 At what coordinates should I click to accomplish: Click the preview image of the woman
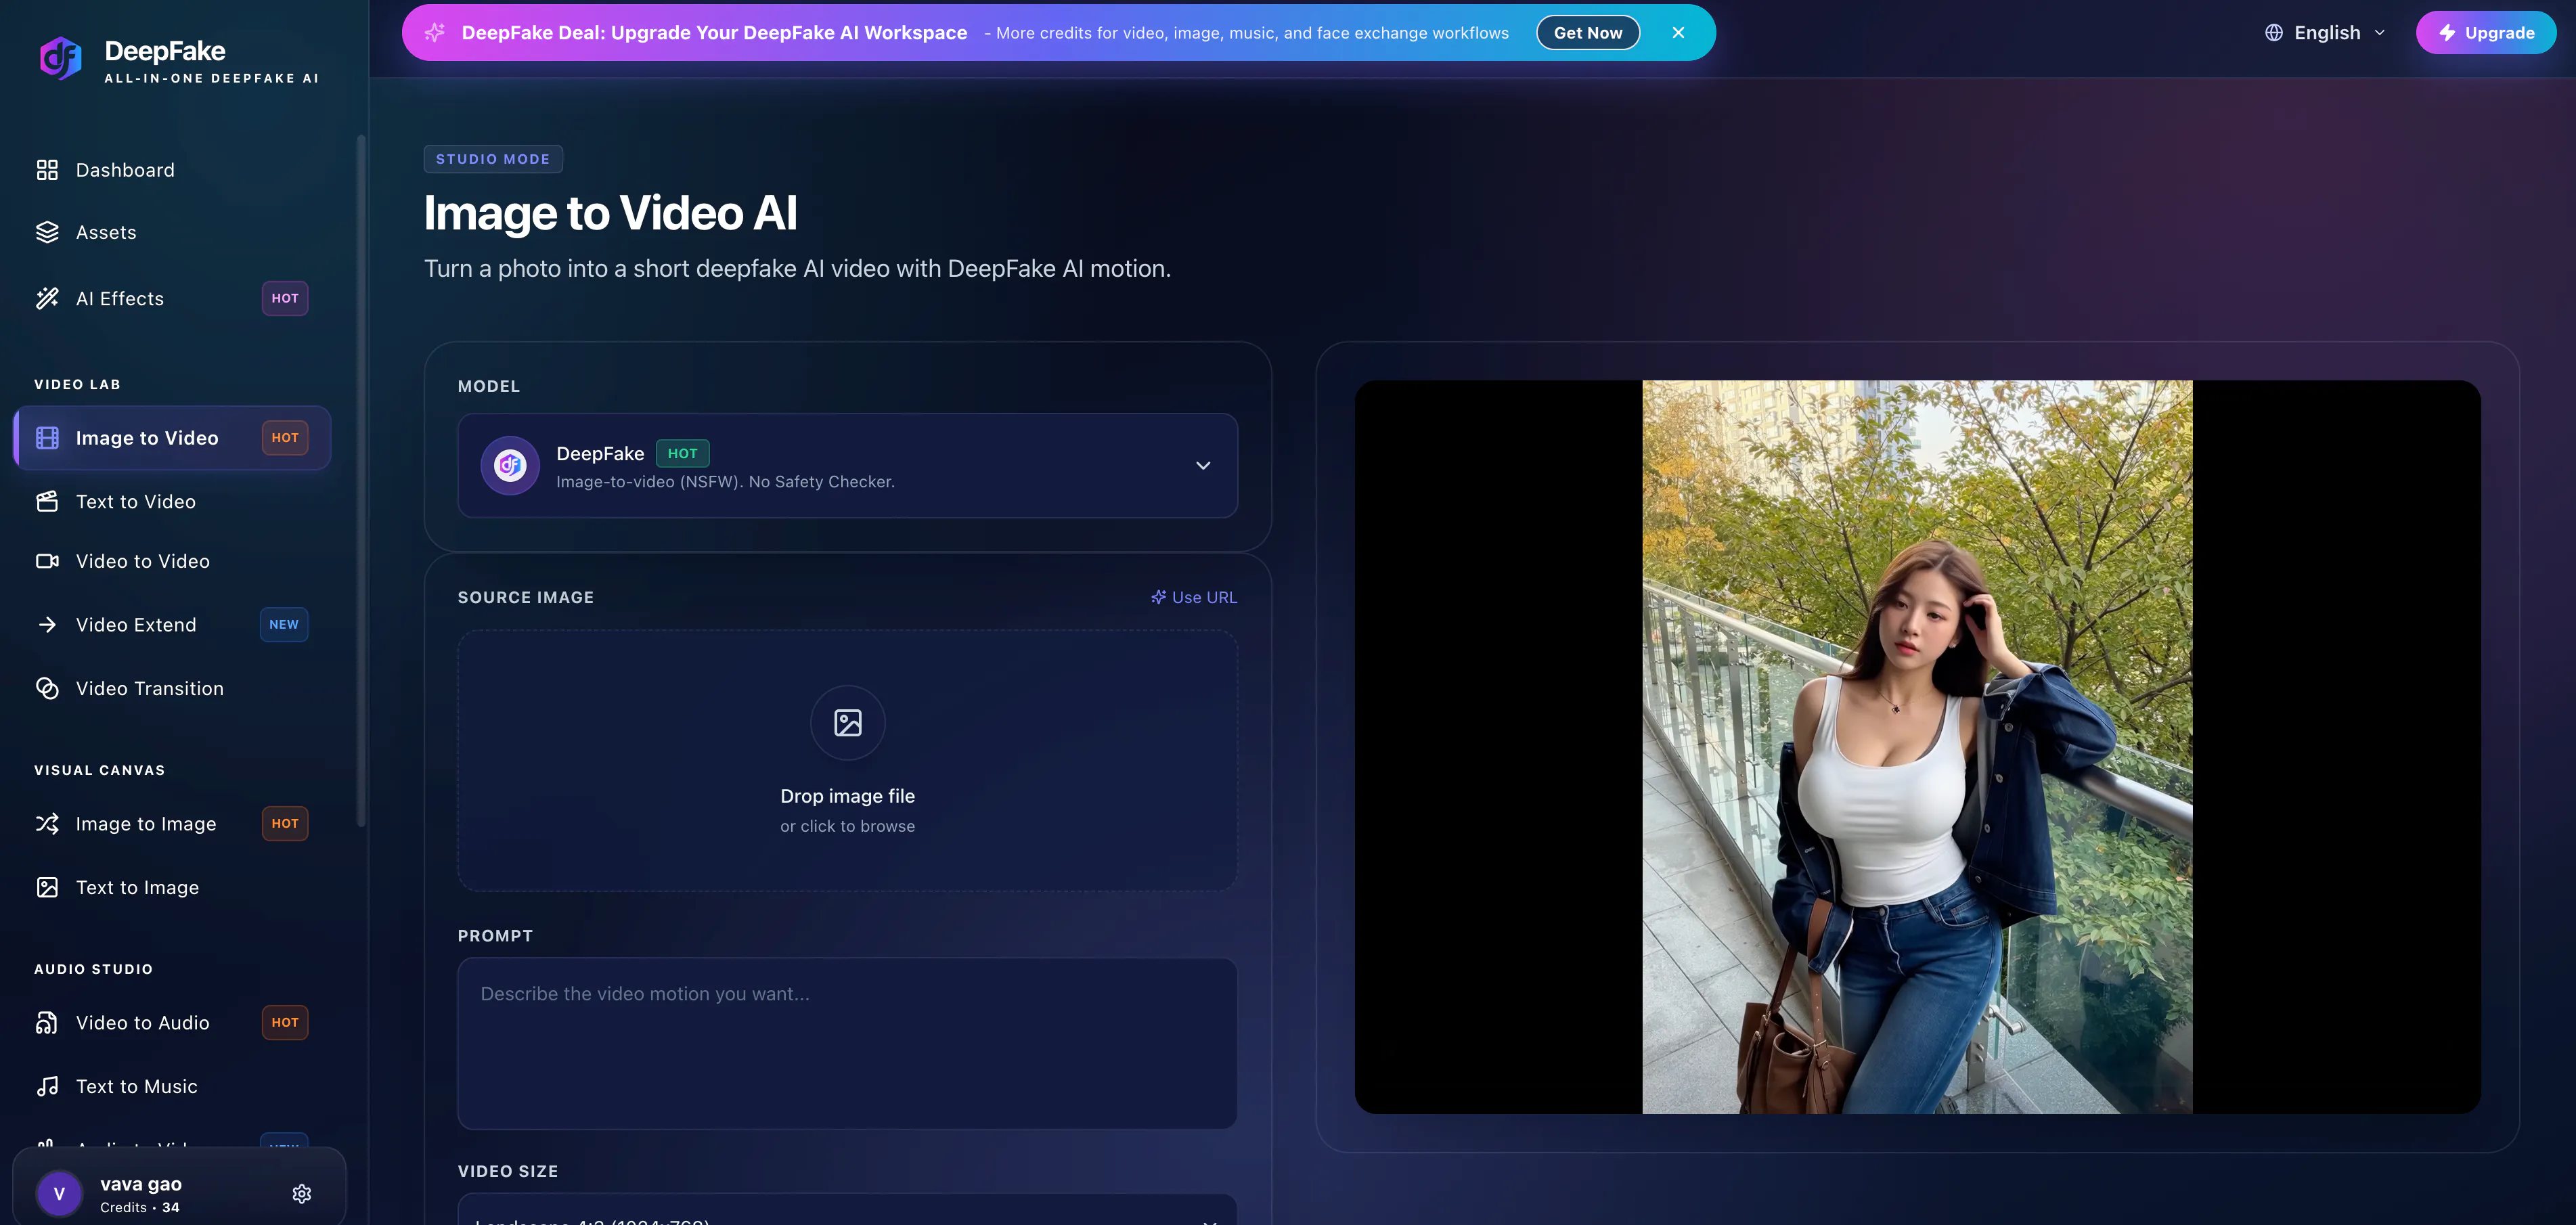[x=1917, y=747]
